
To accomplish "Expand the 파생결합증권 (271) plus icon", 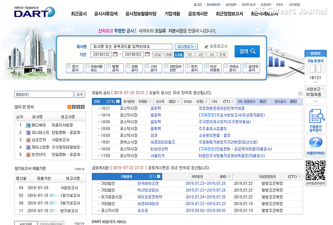I will pos(299,176).
